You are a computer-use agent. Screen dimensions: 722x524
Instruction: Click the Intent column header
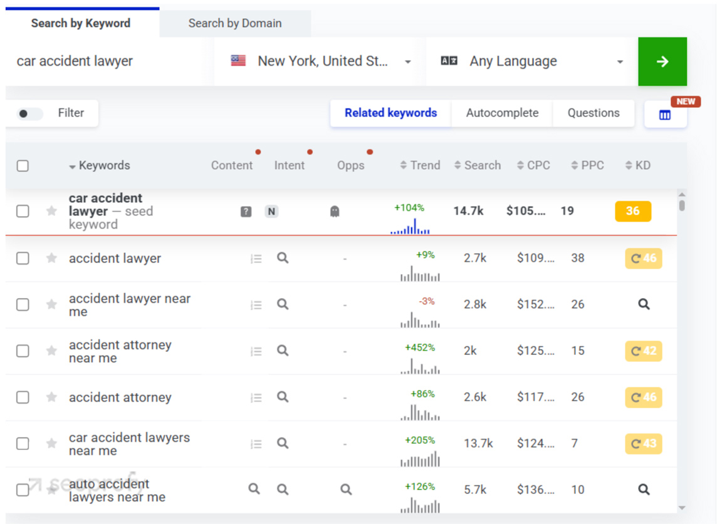tap(289, 165)
